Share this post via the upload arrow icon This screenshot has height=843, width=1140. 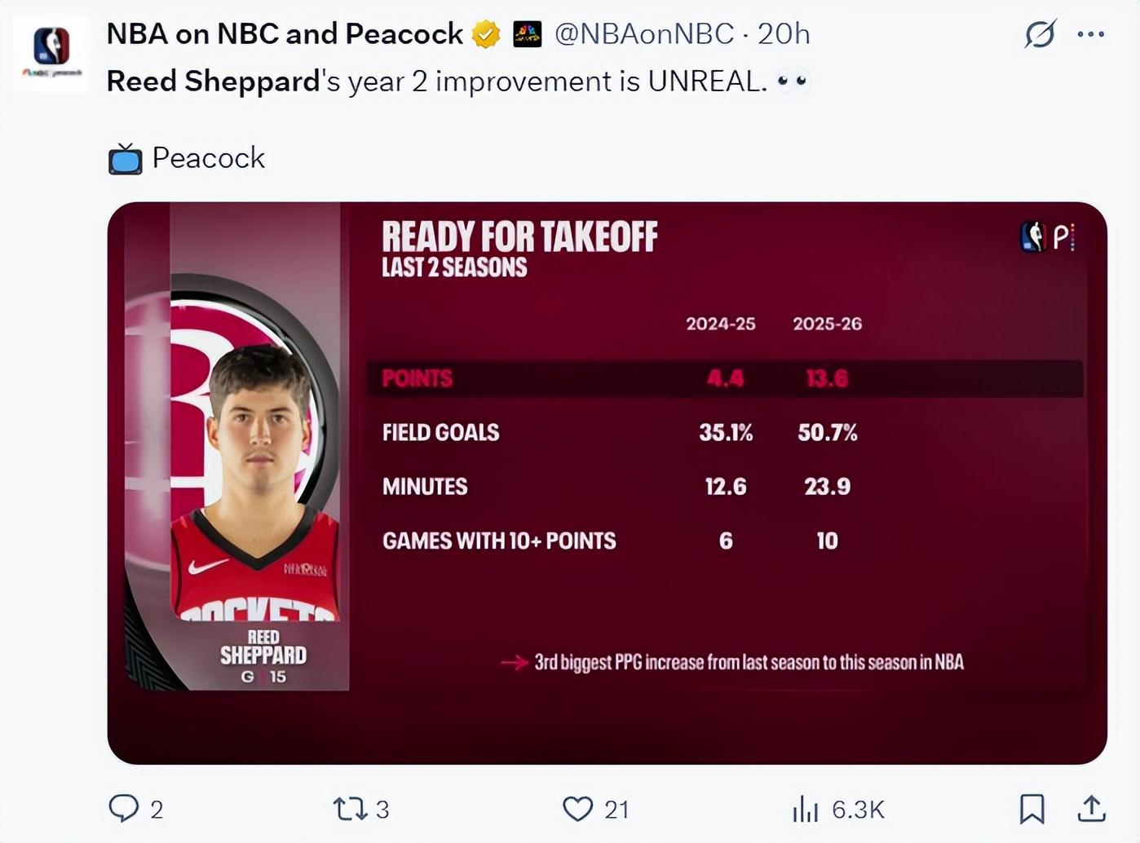pos(1091,808)
